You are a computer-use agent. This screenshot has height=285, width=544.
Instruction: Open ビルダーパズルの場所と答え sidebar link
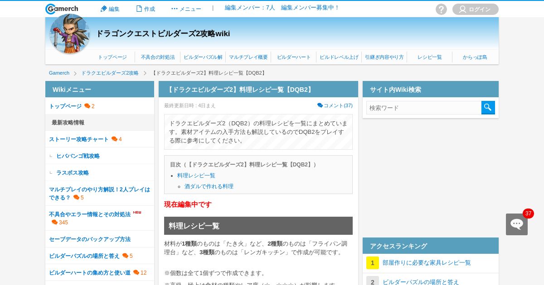[84, 256]
